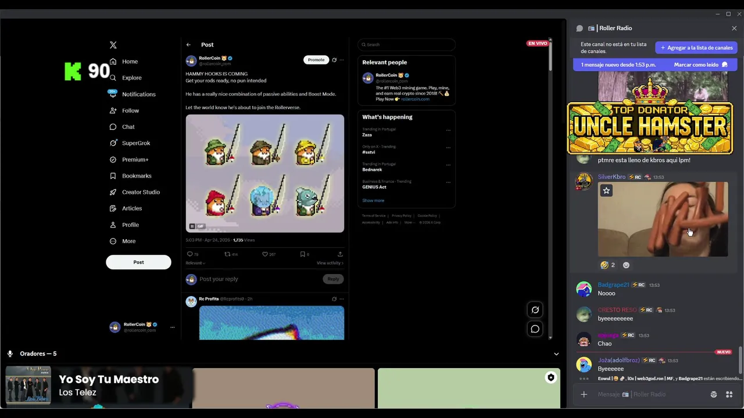744x418 pixels.
Task: Click the Post your reply field
Action: (259, 279)
